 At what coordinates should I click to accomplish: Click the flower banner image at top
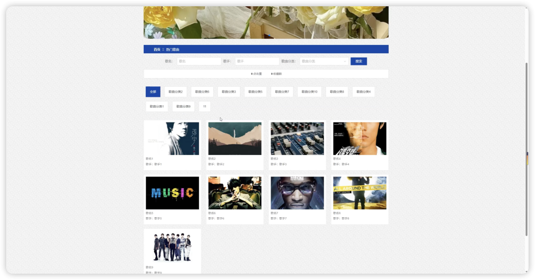(x=266, y=22)
